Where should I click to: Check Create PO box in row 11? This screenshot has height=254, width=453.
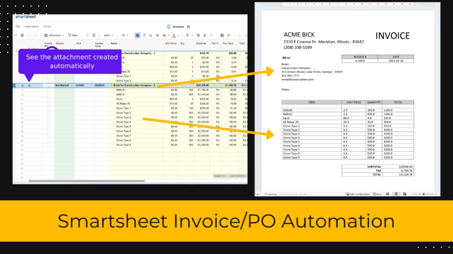click(48, 99)
